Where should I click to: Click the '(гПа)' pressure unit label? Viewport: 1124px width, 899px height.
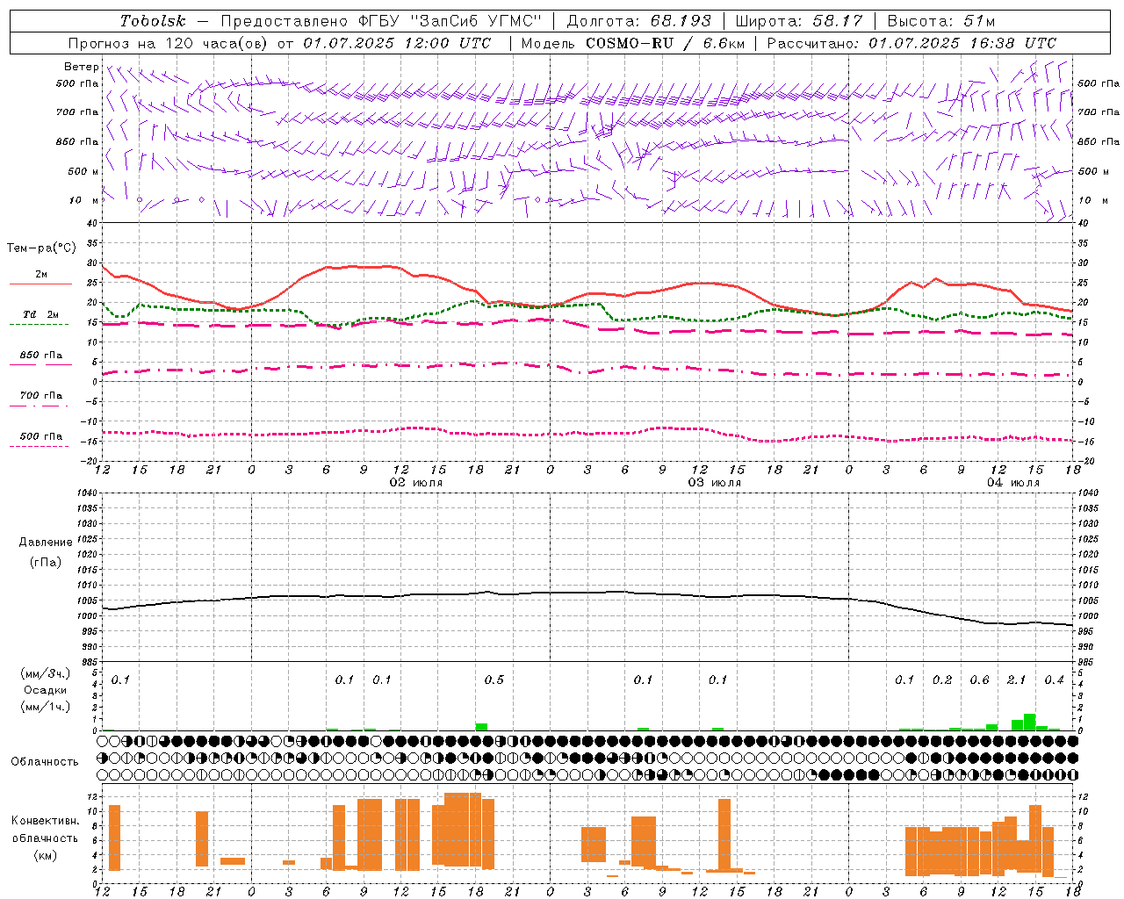(x=45, y=562)
